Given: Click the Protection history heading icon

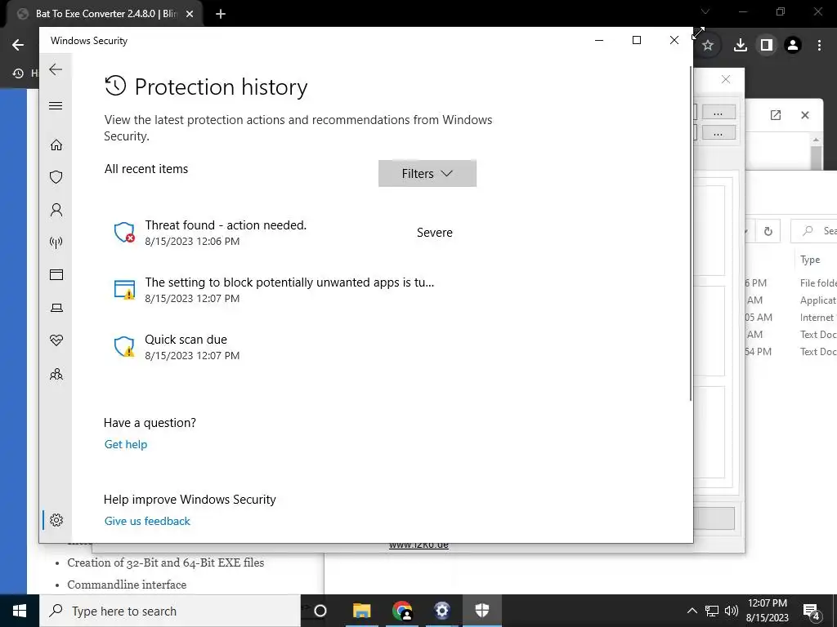Looking at the screenshot, I should click(x=115, y=86).
